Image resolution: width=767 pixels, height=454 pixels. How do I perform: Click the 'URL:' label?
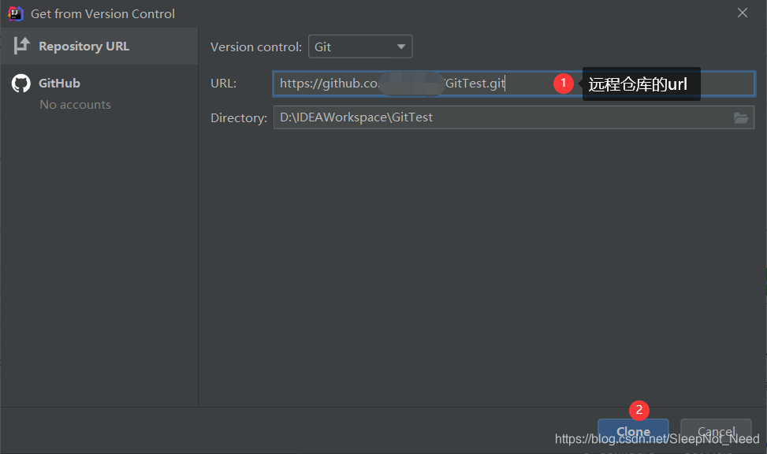(x=224, y=84)
